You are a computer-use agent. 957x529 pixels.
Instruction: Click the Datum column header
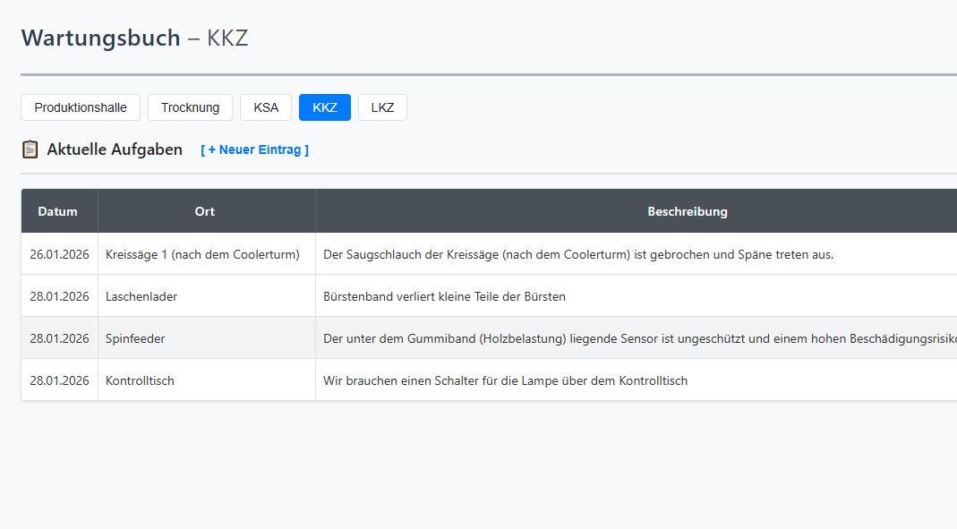(59, 211)
